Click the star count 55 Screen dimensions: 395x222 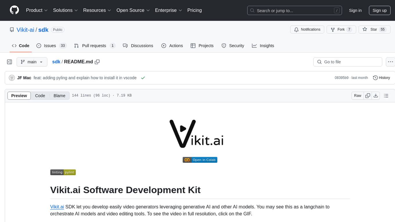383,29
